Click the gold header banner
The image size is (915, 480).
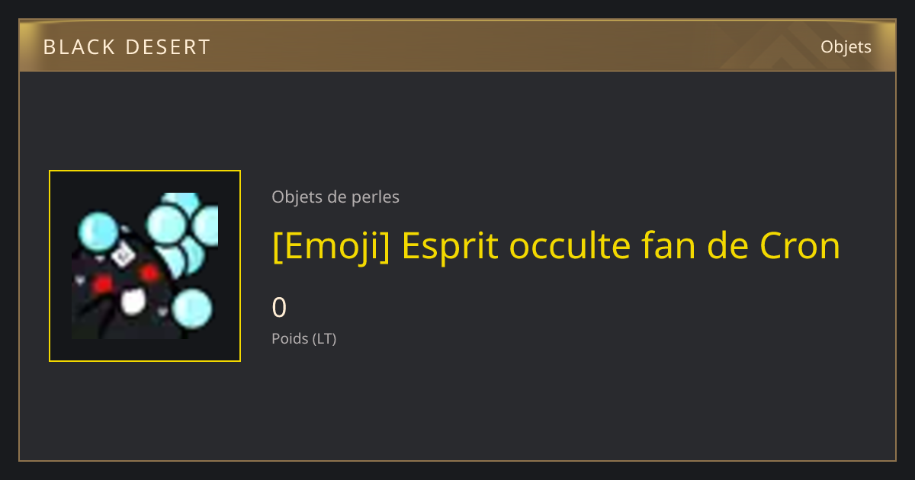[x=457, y=46]
